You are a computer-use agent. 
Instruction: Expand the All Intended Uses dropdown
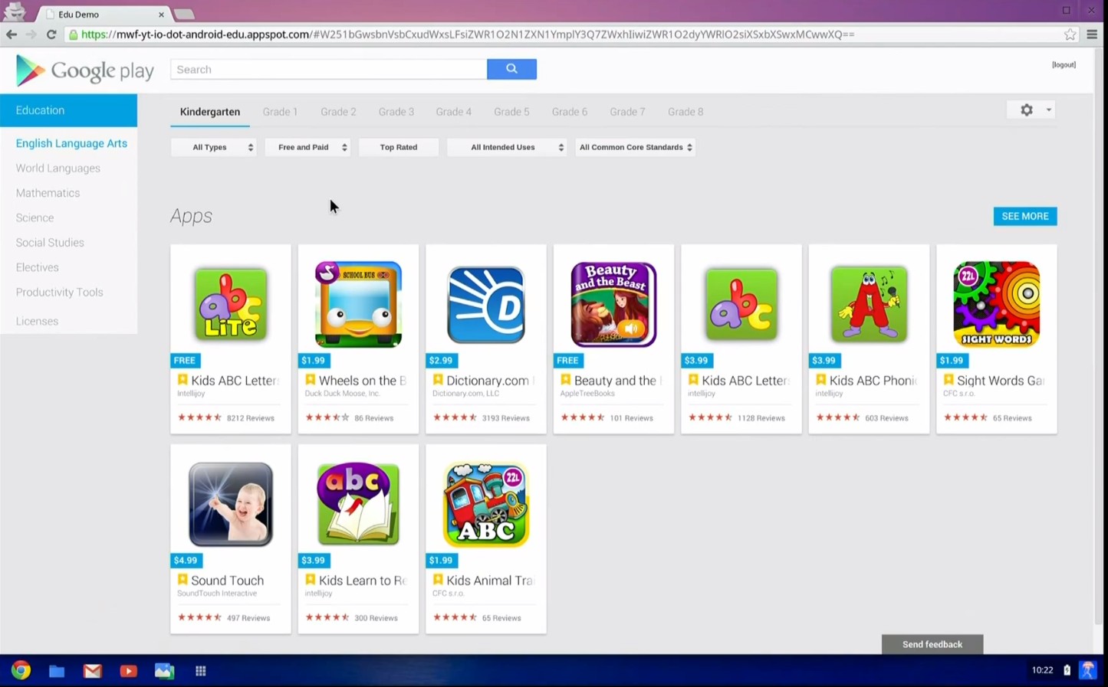point(508,147)
